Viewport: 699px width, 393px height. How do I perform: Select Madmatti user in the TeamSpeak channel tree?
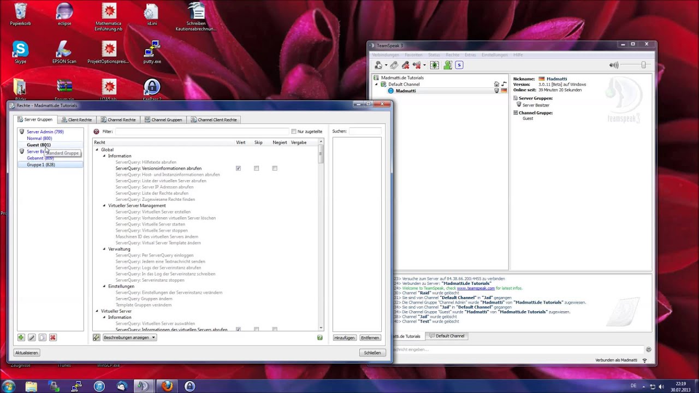(406, 91)
